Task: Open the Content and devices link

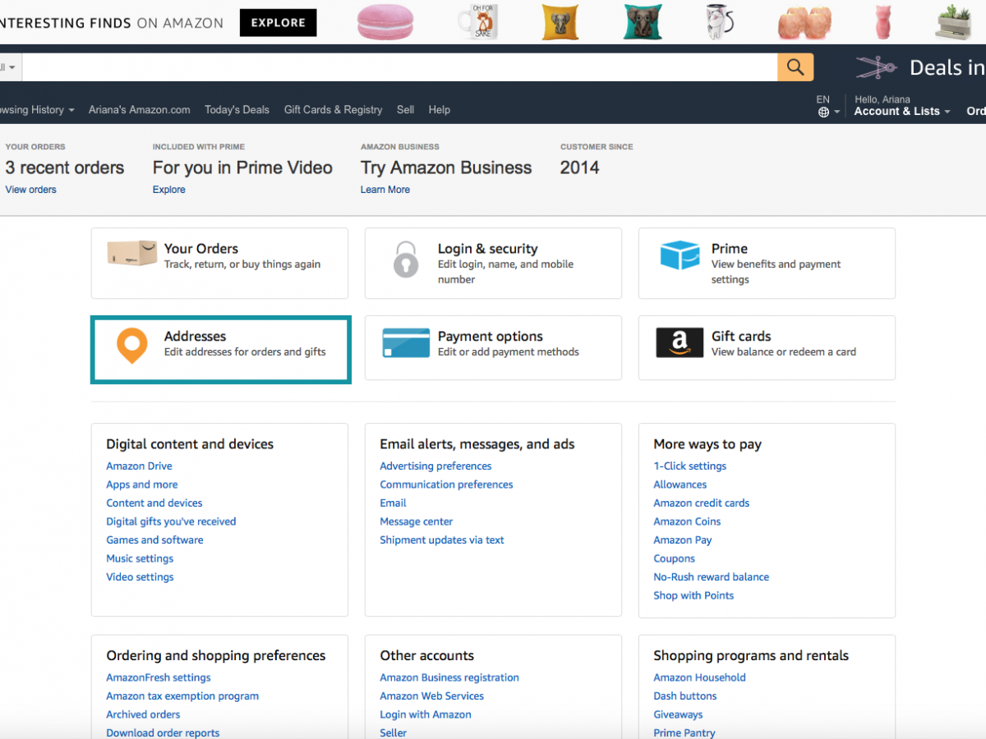Action: 154,503
